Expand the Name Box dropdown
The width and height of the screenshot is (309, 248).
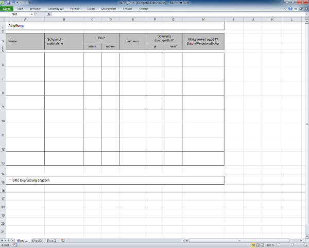point(32,14)
